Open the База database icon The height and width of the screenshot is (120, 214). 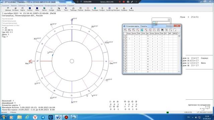click(x=59, y=9)
